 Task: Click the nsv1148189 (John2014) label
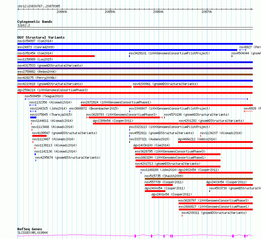click(x=159, y=170)
